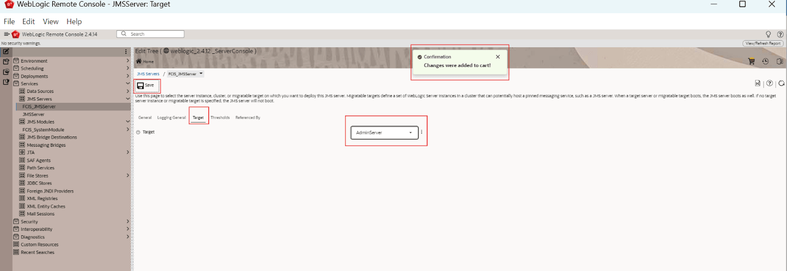Switch to the Logging General tab
Image resolution: width=787 pixels, height=271 pixels.
171,118
